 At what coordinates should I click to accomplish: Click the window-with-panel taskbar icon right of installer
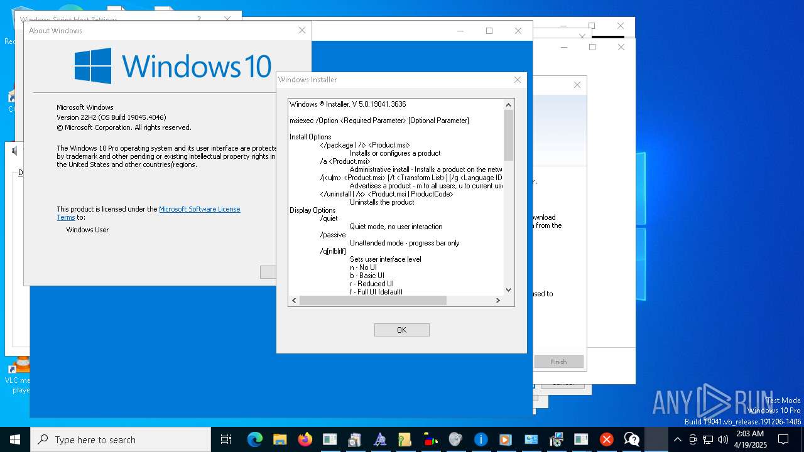click(x=581, y=439)
